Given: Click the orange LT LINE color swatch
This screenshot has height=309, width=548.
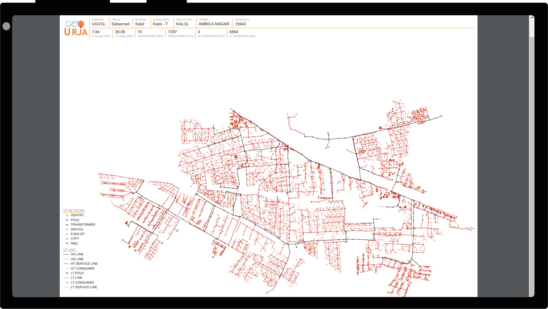Looking at the screenshot, I should click(x=66, y=278).
